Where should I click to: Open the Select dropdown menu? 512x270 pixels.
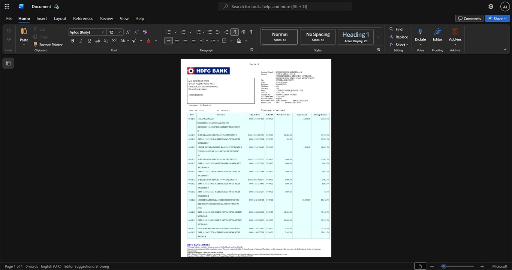(400, 45)
